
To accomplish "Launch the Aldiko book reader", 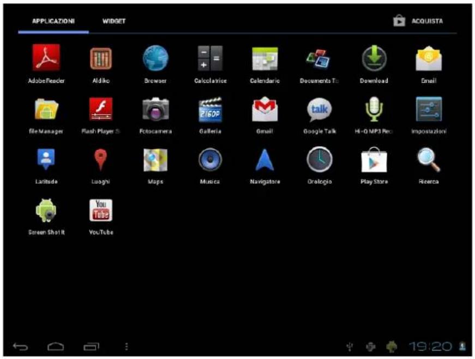I will pyautogui.click(x=101, y=58).
